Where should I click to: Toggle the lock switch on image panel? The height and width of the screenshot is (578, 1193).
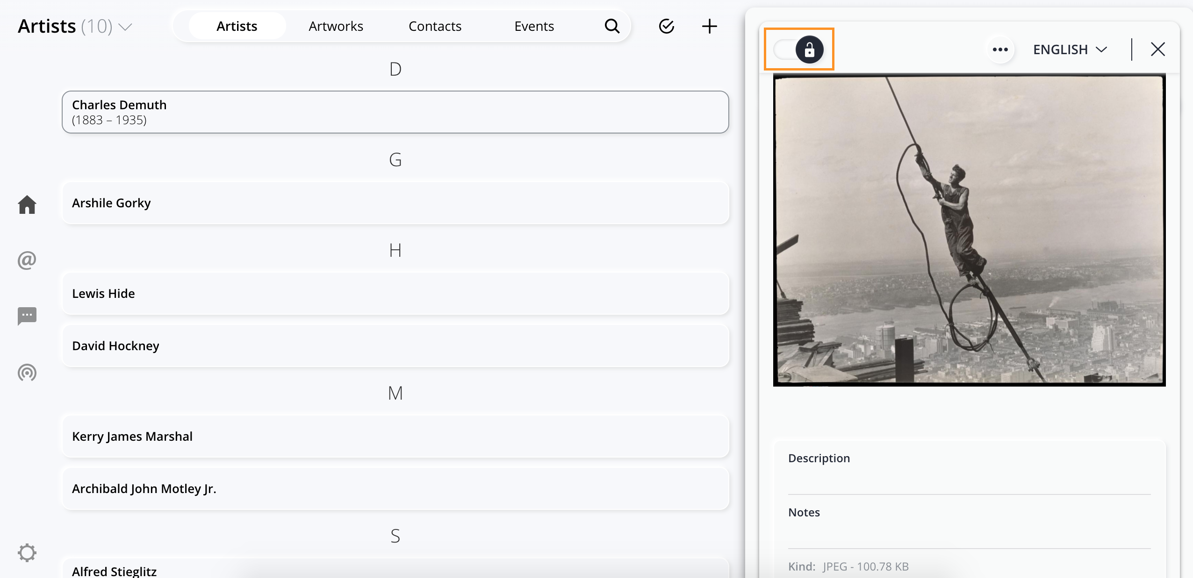pos(799,49)
